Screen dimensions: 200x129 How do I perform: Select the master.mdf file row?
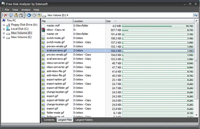coord(118,26)
